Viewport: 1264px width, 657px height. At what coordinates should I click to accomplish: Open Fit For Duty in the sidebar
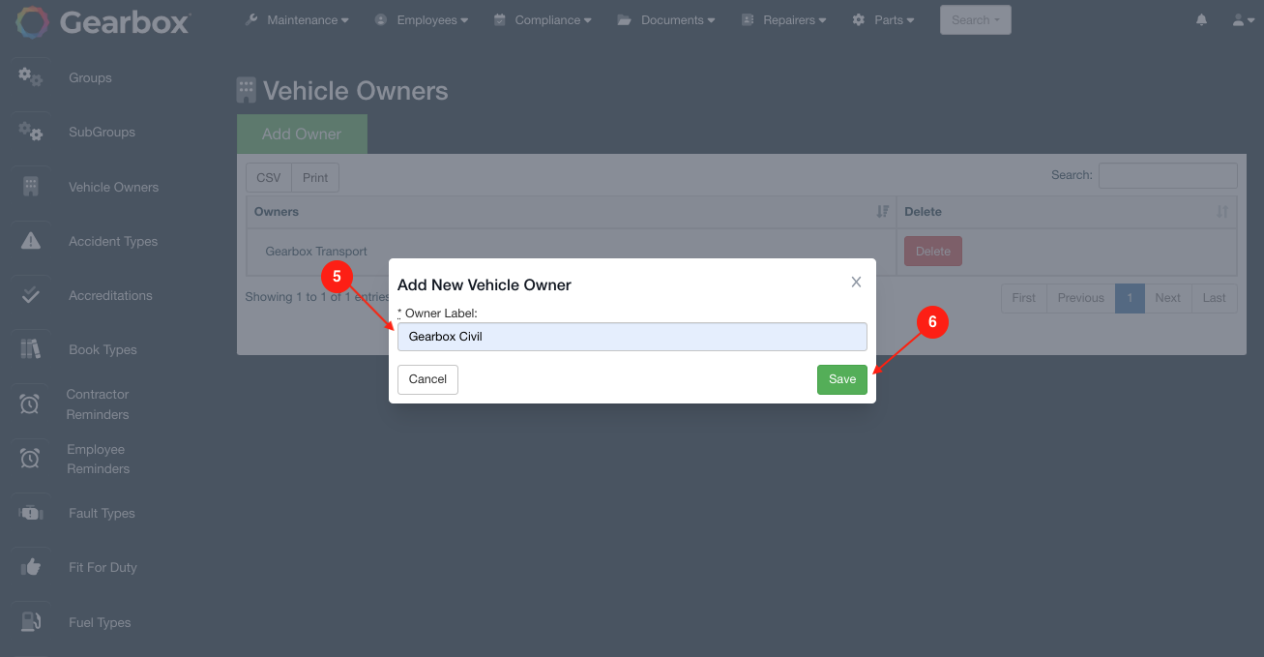pyautogui.click(x=103, y=567)
